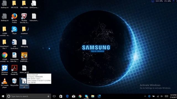Open Microsoft Edge from the taskbar
Viewport: 177px width, 99px height.
tap(67, 96)
